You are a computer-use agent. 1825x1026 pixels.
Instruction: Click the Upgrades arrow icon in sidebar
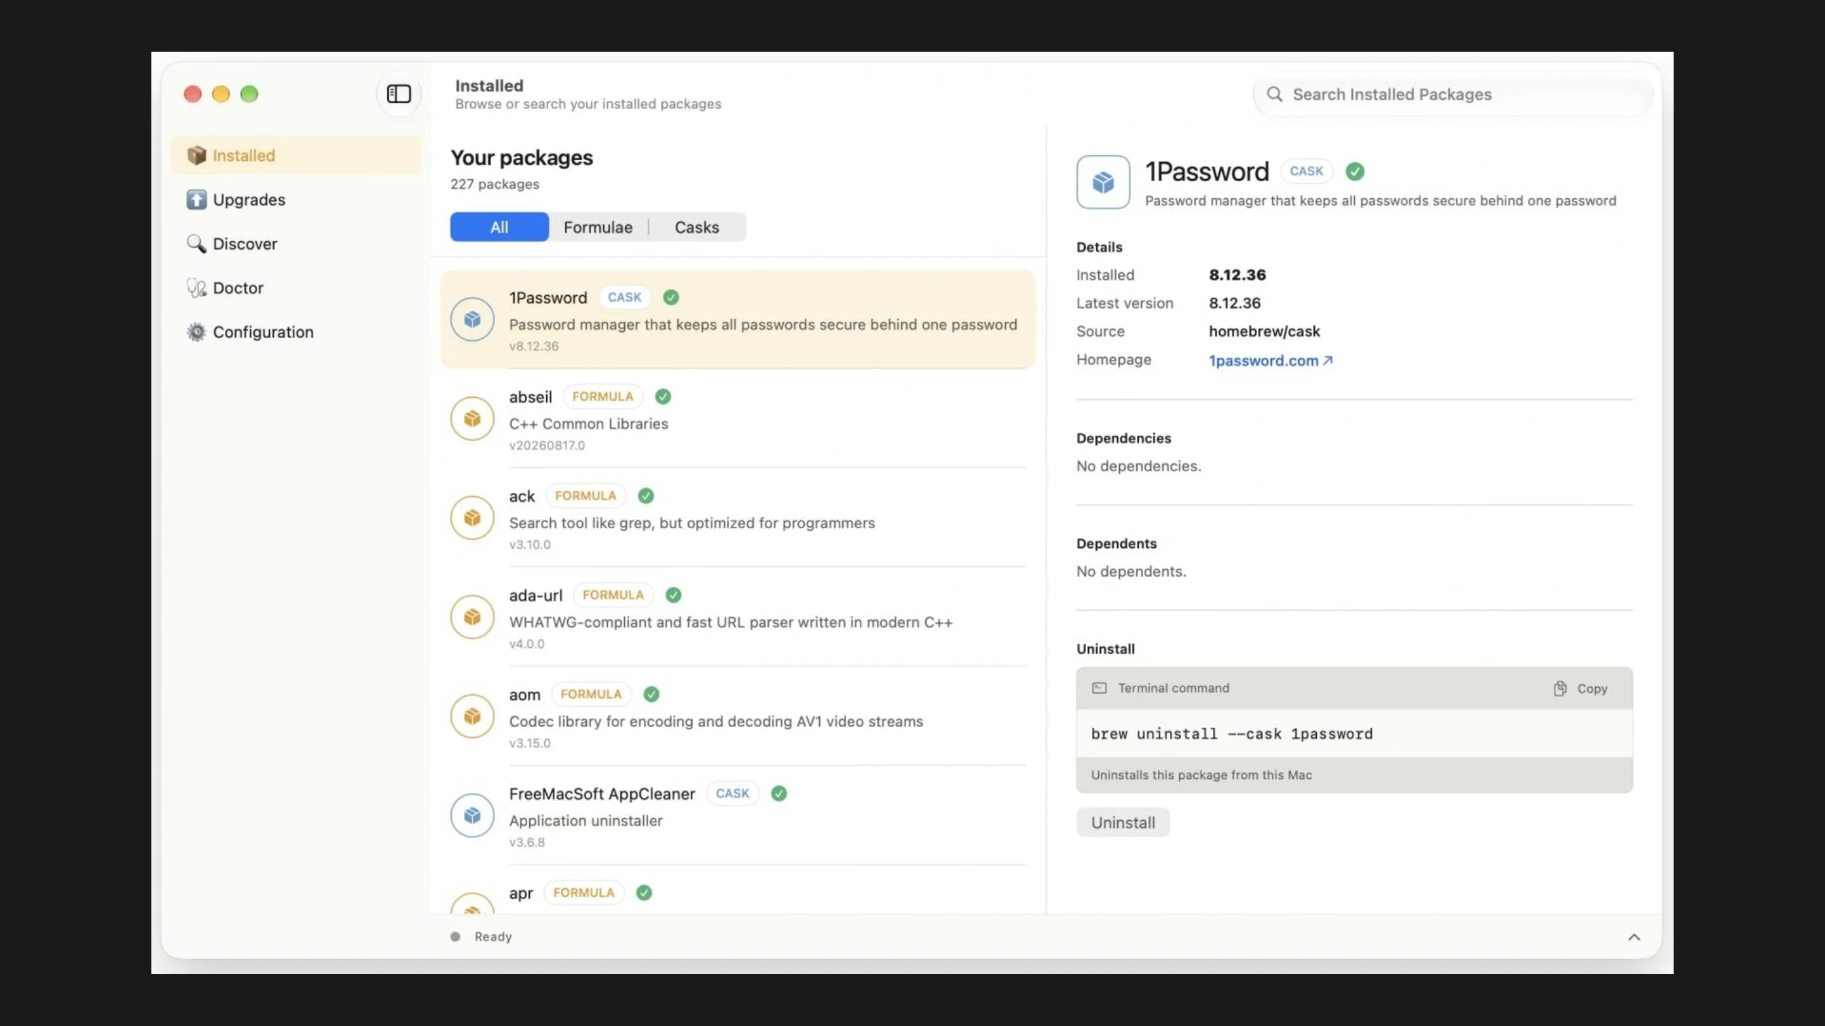coord(196,199)
